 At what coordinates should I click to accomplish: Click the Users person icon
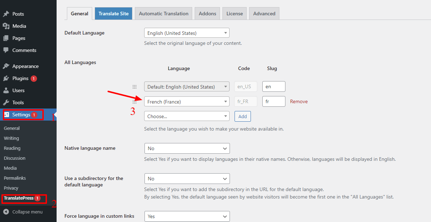click(6, 90)
